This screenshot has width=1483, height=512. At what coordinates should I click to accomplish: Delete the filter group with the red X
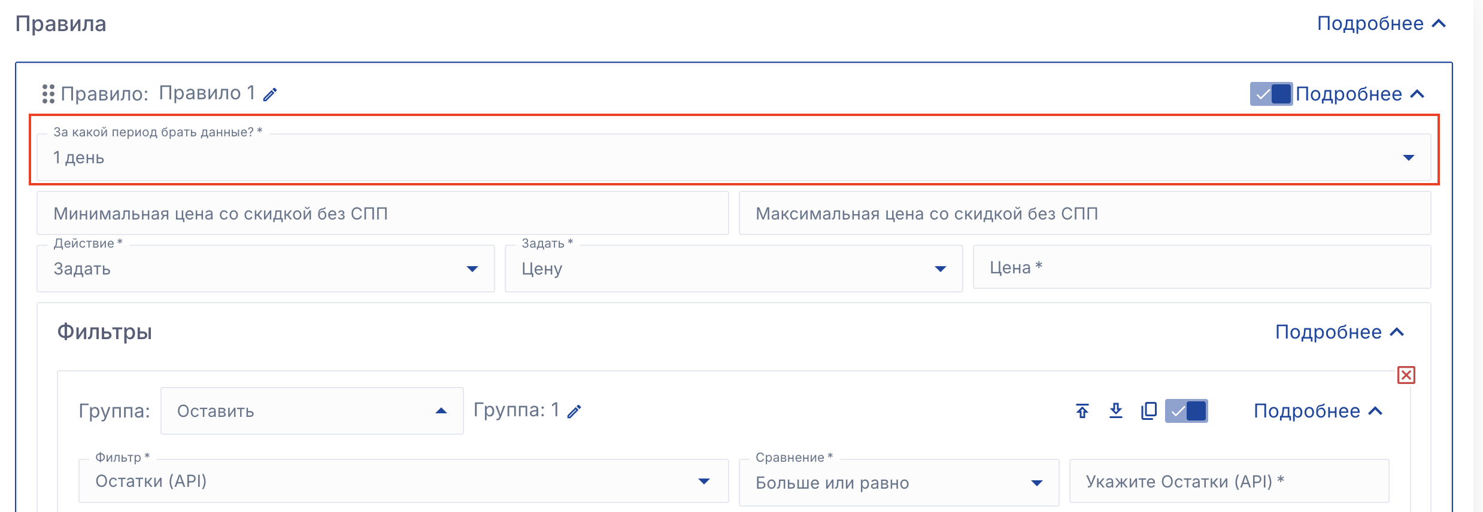pyautogui.click(x=1406, y=375)
